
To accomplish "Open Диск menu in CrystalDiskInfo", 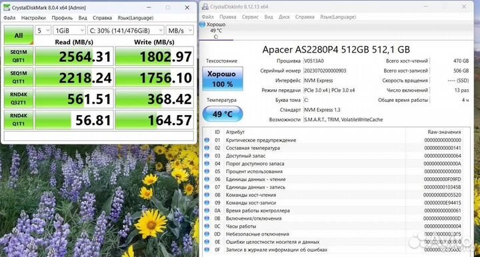I will pyautogui.click(x=284, y=17).
